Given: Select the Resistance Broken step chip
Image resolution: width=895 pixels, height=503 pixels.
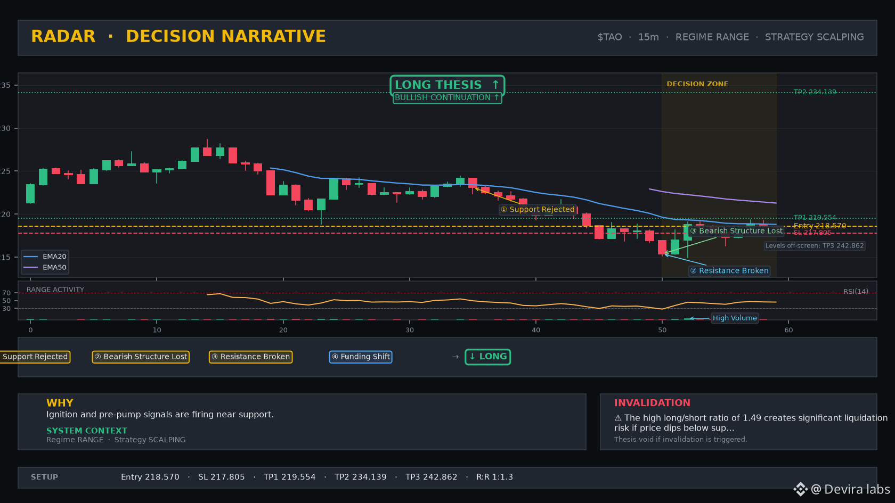Looking at the screenshot, I should 250,357.
